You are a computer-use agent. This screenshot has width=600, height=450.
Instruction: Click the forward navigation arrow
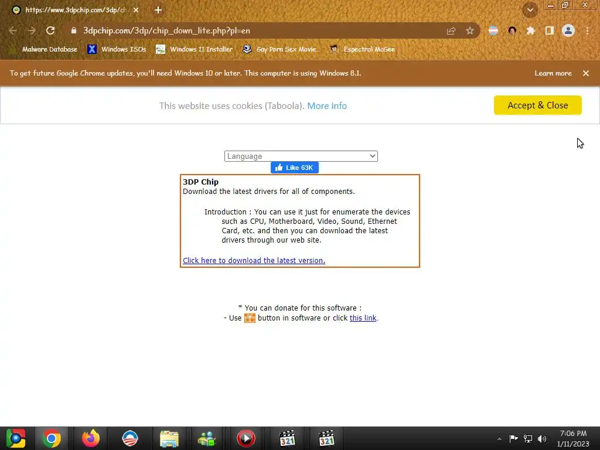(32, 30)
